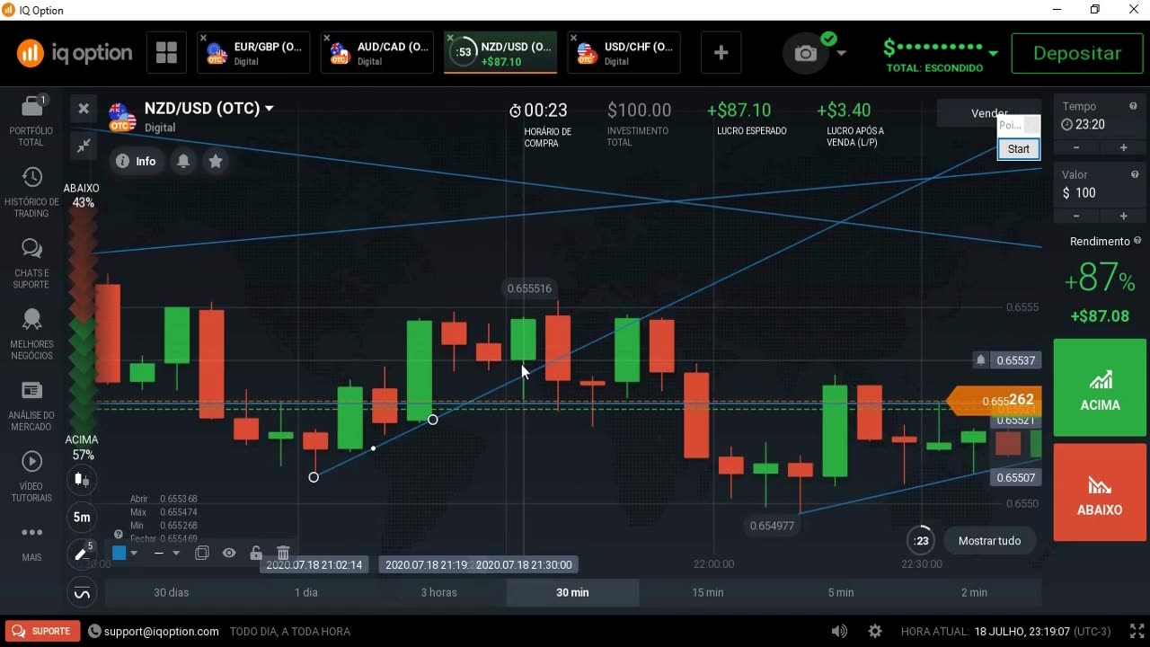This screenshot has width=1150, height=647.
Task: Click the Start button
Action: pos(1019,149)
